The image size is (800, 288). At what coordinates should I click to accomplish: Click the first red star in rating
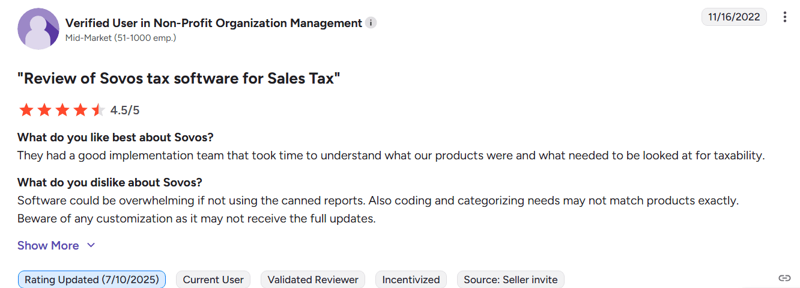point(26,110)
